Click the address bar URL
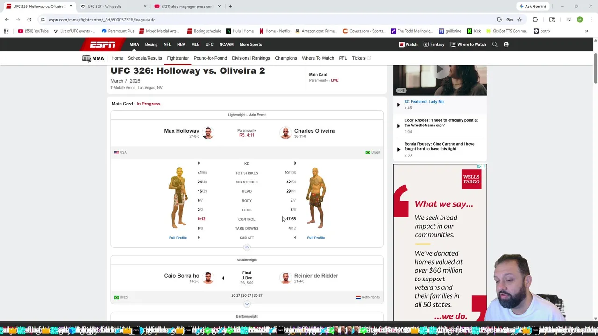This screenshot has width=598, height=336. [102, 20]
